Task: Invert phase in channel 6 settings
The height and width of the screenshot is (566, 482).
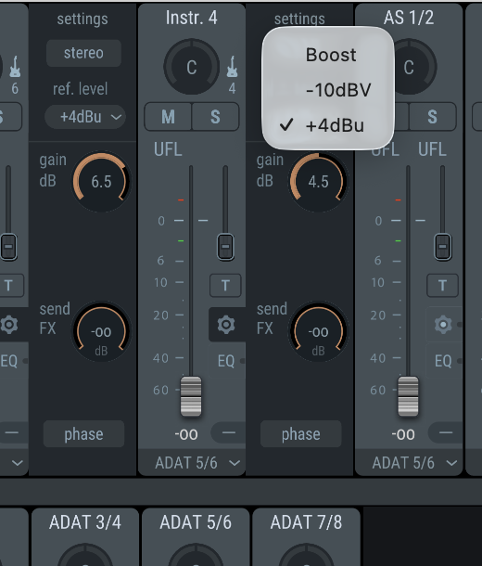Action: pos(83,434)
